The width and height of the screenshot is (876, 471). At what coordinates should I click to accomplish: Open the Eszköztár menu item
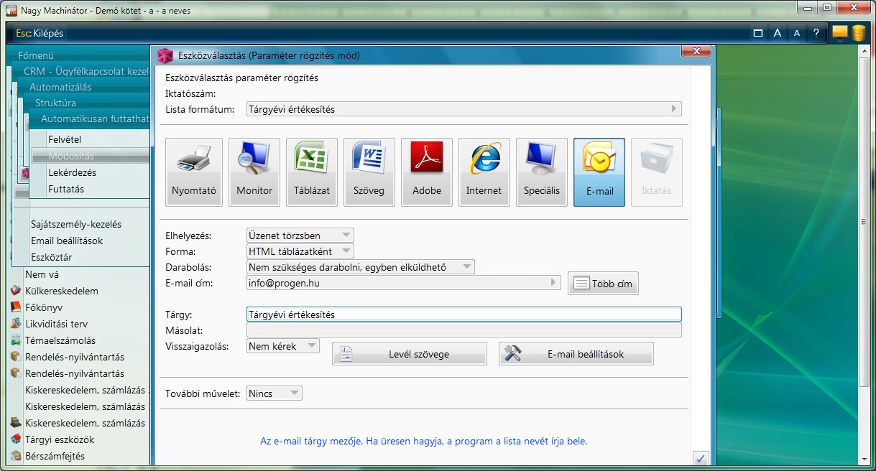click(51, 257)
